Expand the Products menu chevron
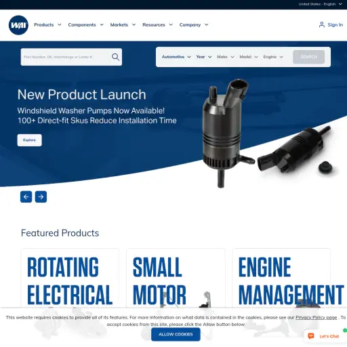The height and width of the screenshot is (347, 347). point(60,24)
